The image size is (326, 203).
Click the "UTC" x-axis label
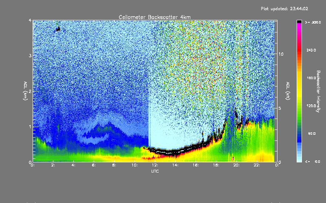(x=155, y=171)
